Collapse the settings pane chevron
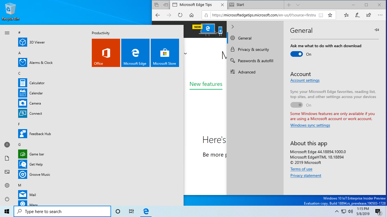387x217 pixels. click(x=233, y=27)
